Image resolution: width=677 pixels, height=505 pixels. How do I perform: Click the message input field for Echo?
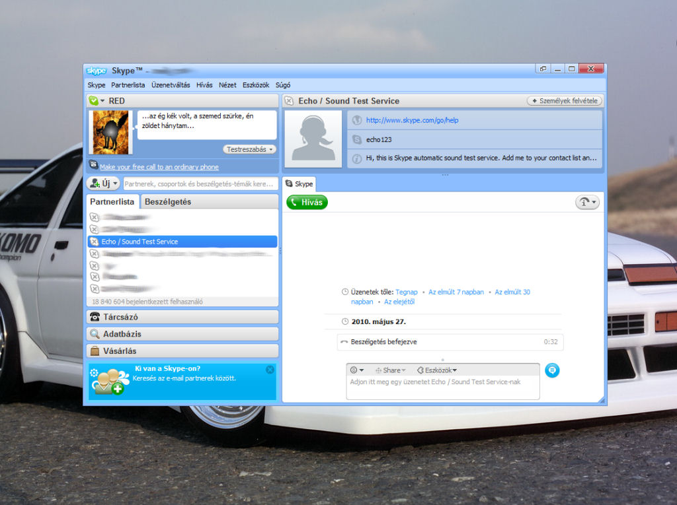pyautogui.click(x=442, y=388)
